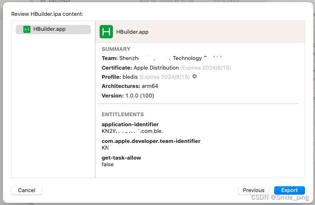Click the ENTITLEMENTS section heading

coord(123,114)
